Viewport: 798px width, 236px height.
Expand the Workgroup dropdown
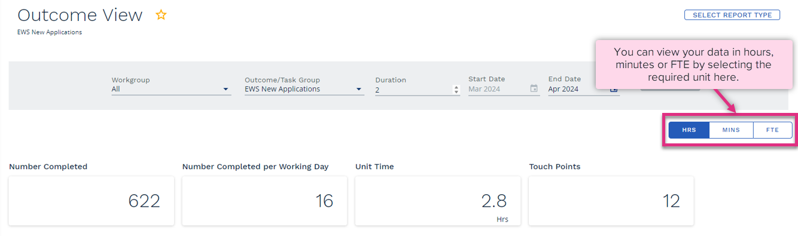tap(226, 90)
